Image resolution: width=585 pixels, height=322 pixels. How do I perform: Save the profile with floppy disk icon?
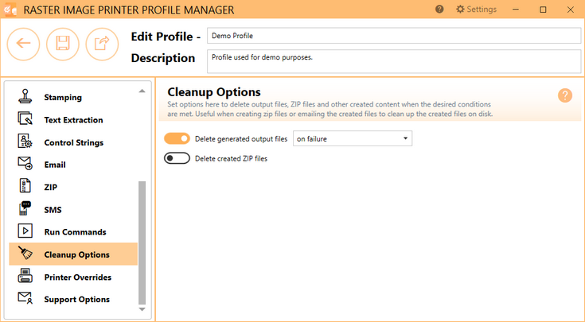(x=63, y=44)
